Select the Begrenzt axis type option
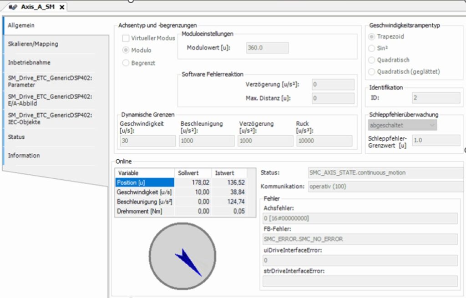 click(126, 63)
